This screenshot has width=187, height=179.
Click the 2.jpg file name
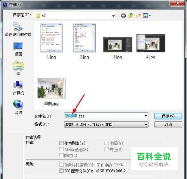[x=85, y=57]
